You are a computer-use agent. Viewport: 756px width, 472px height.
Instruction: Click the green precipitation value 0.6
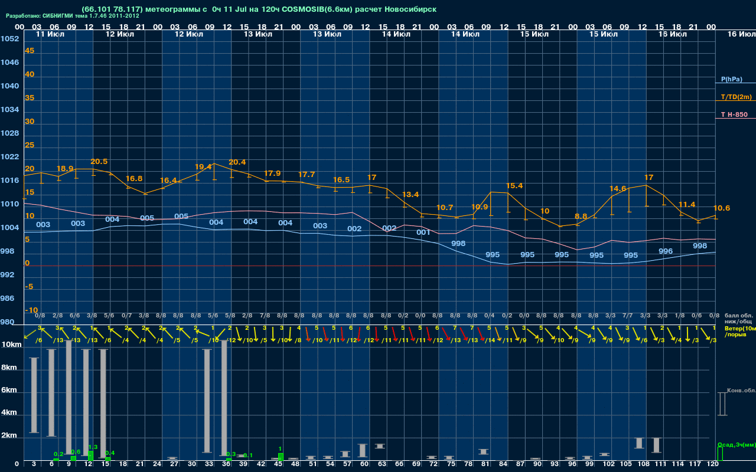pyautogui.click(x=76, y=452)
